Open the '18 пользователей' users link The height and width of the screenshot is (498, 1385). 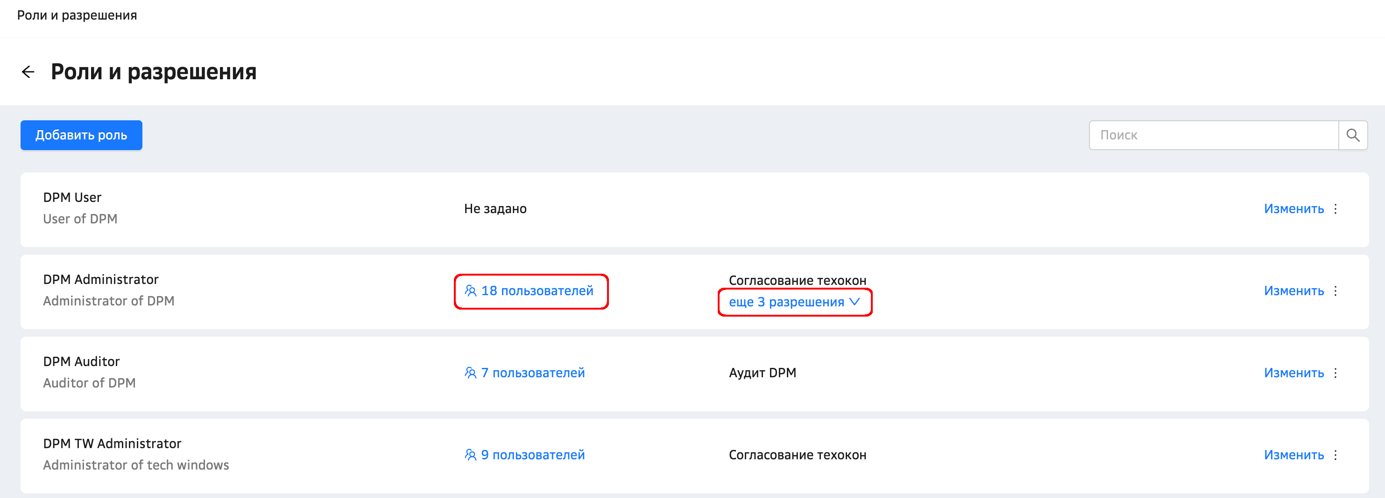click(x=537, y=291)
